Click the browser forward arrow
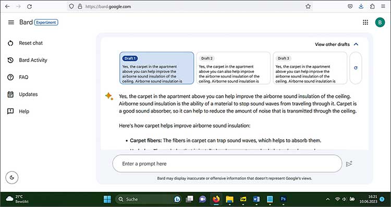The image size is (391, 207). 18,6
